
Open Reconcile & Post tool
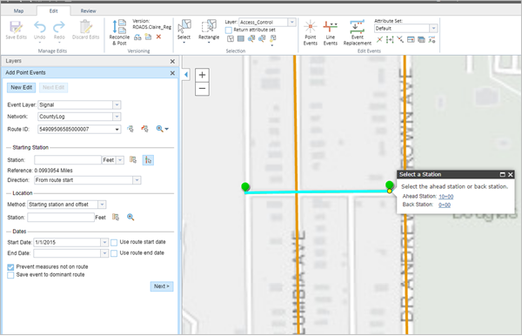click(x=119, y=32)
